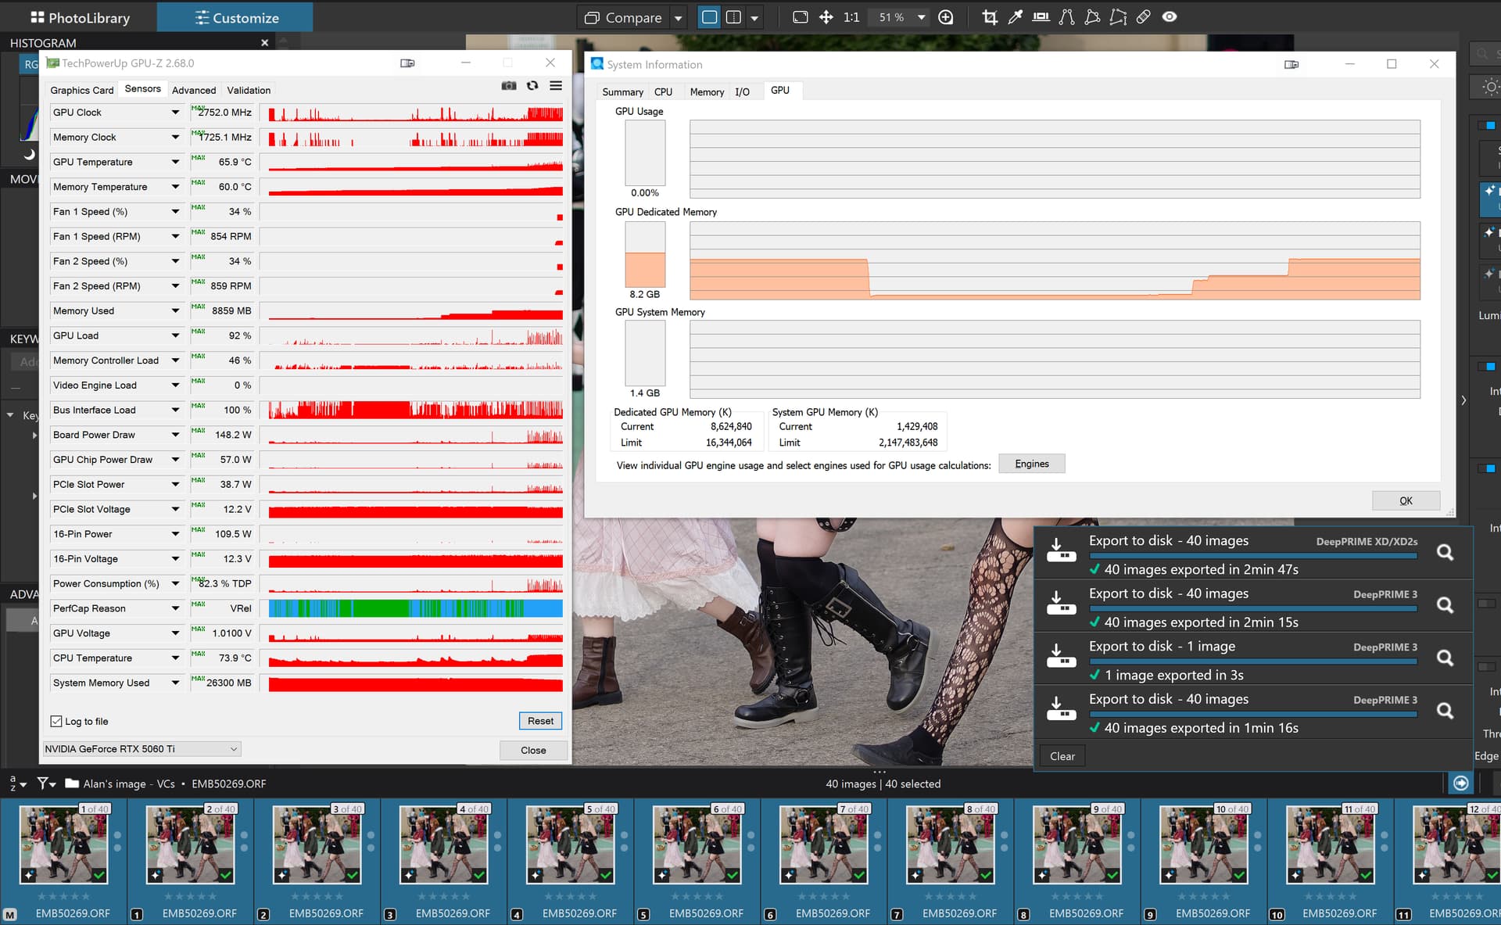Click the GPU-Z screenshot camera icon
This screenshot has height=925, width=1501.
pyautogui.click(x=509, y=86)
